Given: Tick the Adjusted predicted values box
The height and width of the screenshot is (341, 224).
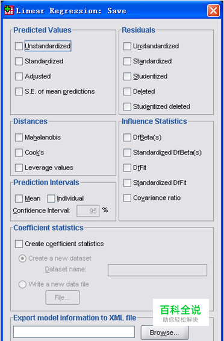Looking at the screenshot, I should tap(19, 76).
